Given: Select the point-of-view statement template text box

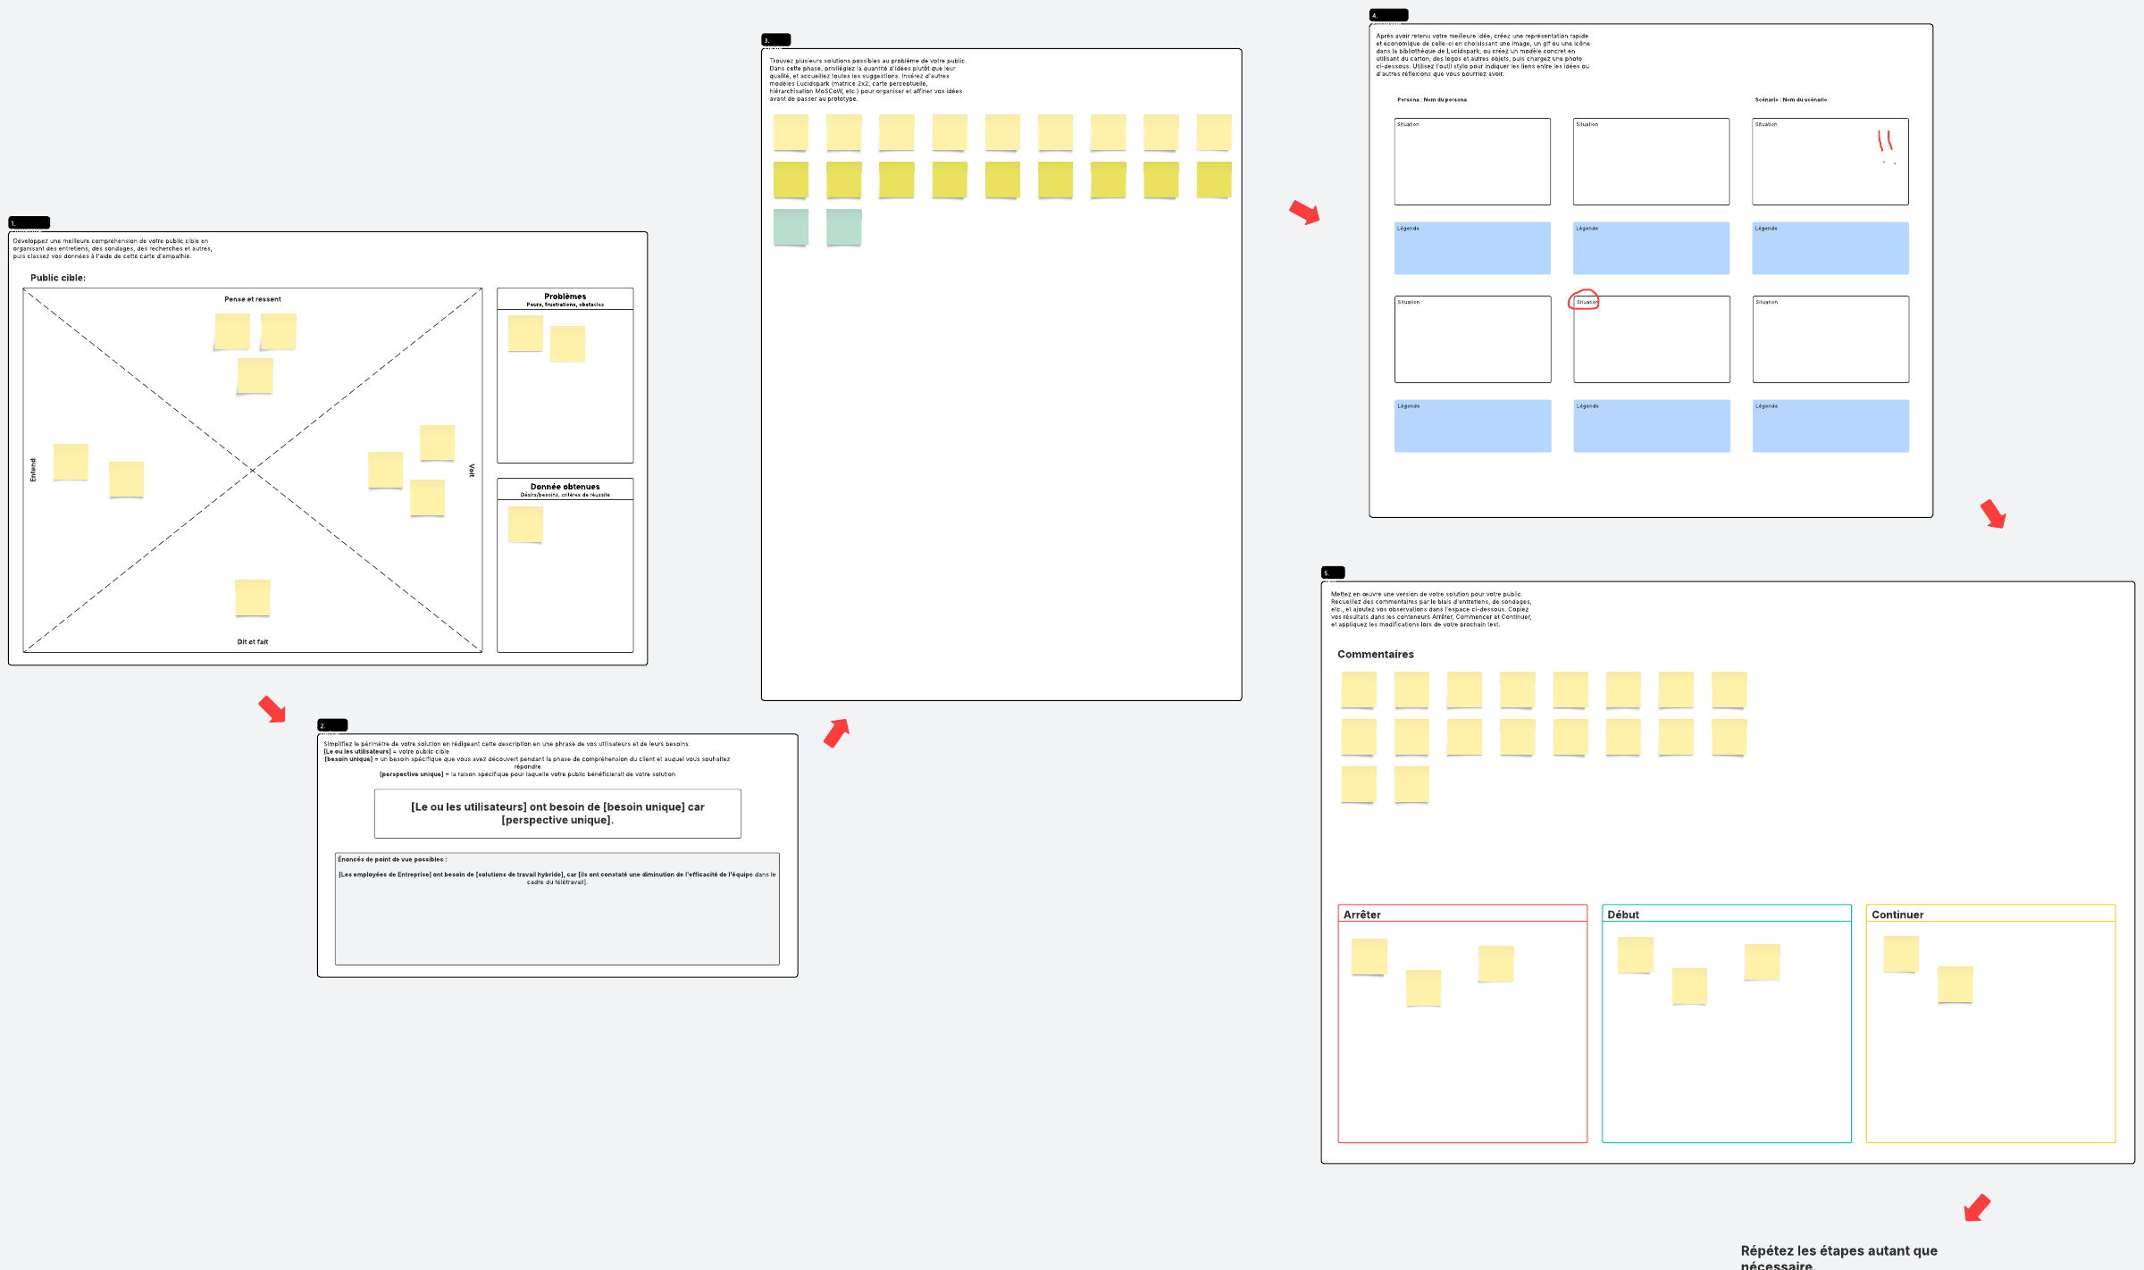Looking at the screenshot, I should 557,813.
